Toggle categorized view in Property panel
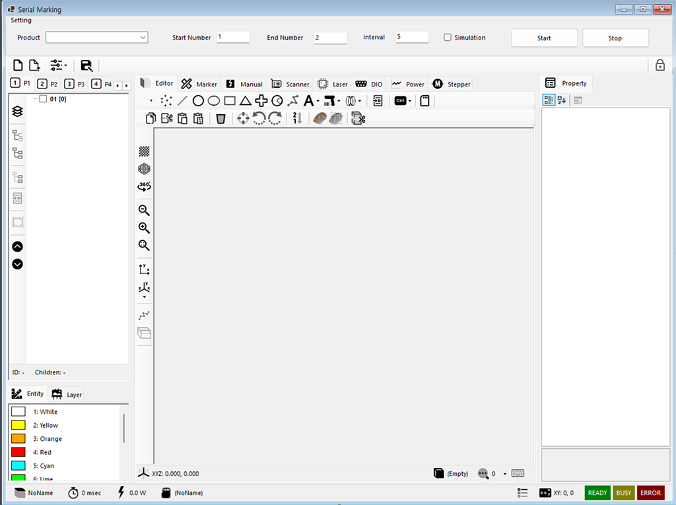Viewport: 676px width, 505px height. tap(549, 100)
